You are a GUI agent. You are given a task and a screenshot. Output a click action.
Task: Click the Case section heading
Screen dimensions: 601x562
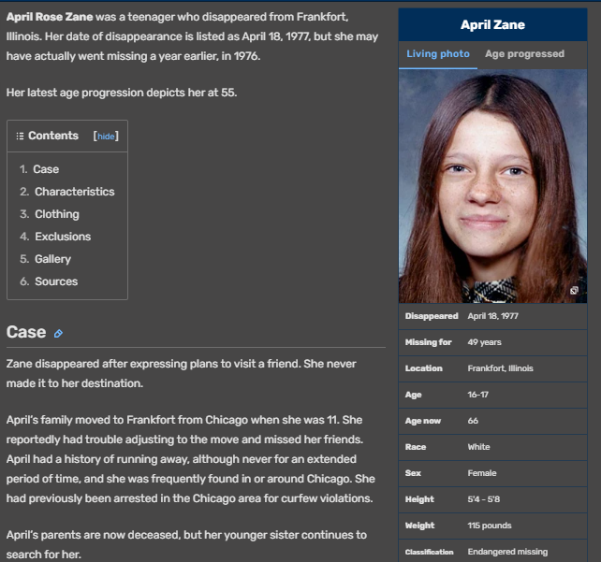pyautogui.click(x=26, y=332)
